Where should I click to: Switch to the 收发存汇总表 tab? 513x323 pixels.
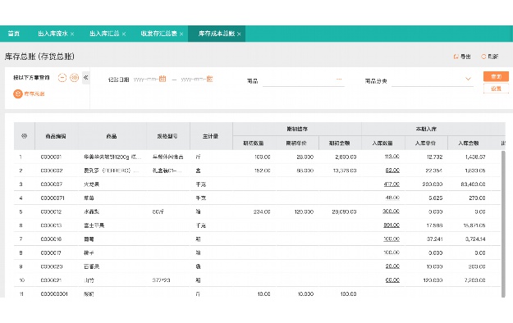pyautogui.click(x=159, y=34)
